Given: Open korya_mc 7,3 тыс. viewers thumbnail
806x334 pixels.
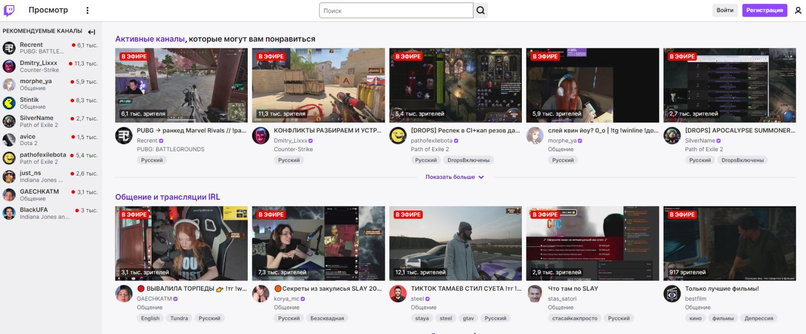Looking at the screenshot, I should (318, 243).
